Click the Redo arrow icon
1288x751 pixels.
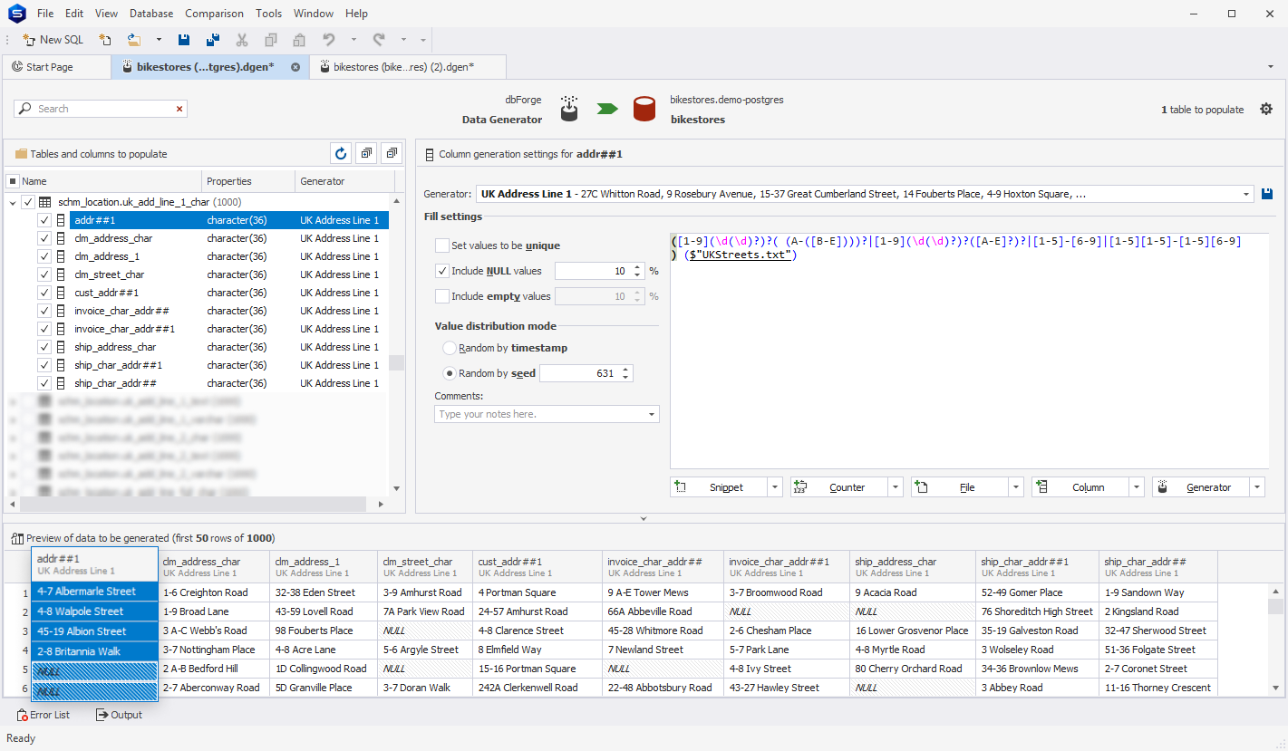(x=379, y=40)
